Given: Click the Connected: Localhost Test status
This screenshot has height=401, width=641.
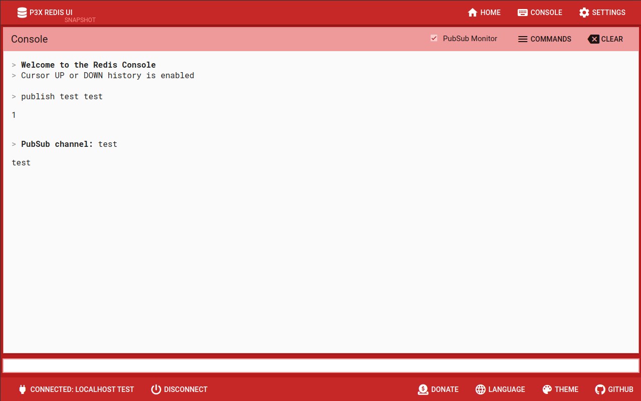Looking at the screenshot, I should click(x=76, y=389).
